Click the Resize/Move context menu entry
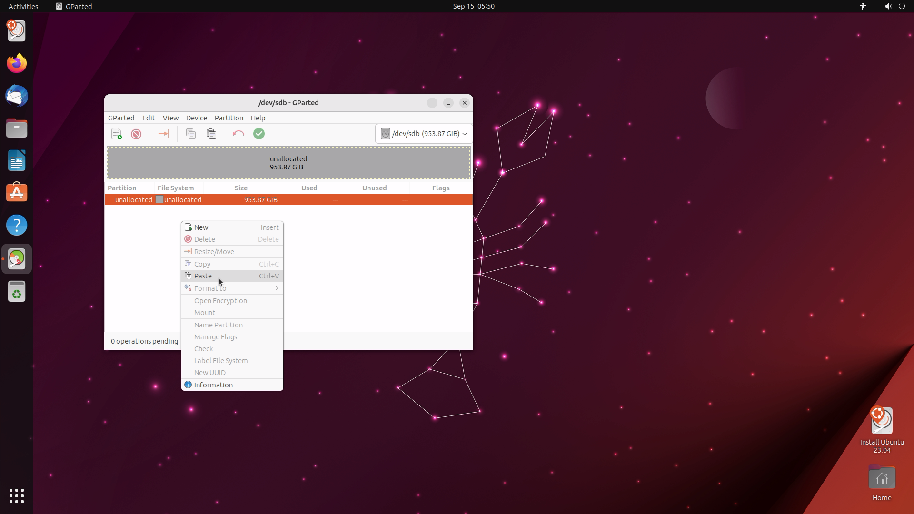The image size is (914, 514). click(232, 252)
